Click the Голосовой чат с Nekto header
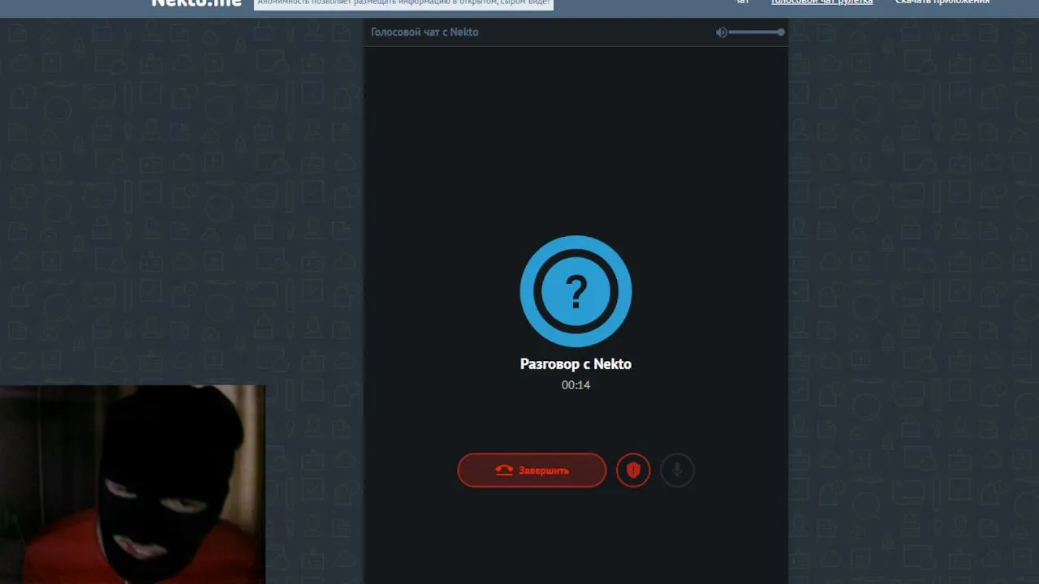The image size is (1039, 584). (x=425, y=32)
